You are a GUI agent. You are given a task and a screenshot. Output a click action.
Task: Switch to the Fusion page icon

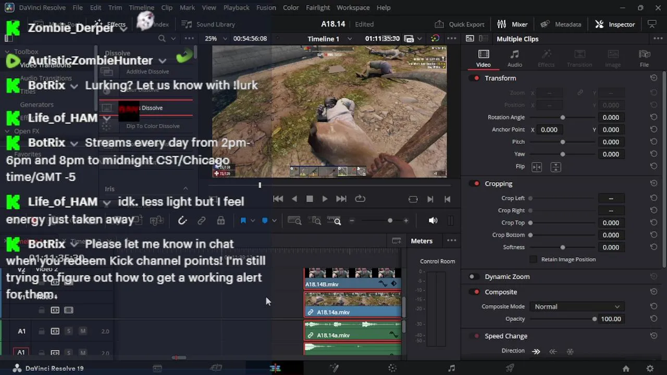pyautogui.click(x=334, y=368)
